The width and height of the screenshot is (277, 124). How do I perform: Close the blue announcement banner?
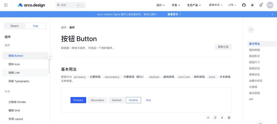(272, 14)
